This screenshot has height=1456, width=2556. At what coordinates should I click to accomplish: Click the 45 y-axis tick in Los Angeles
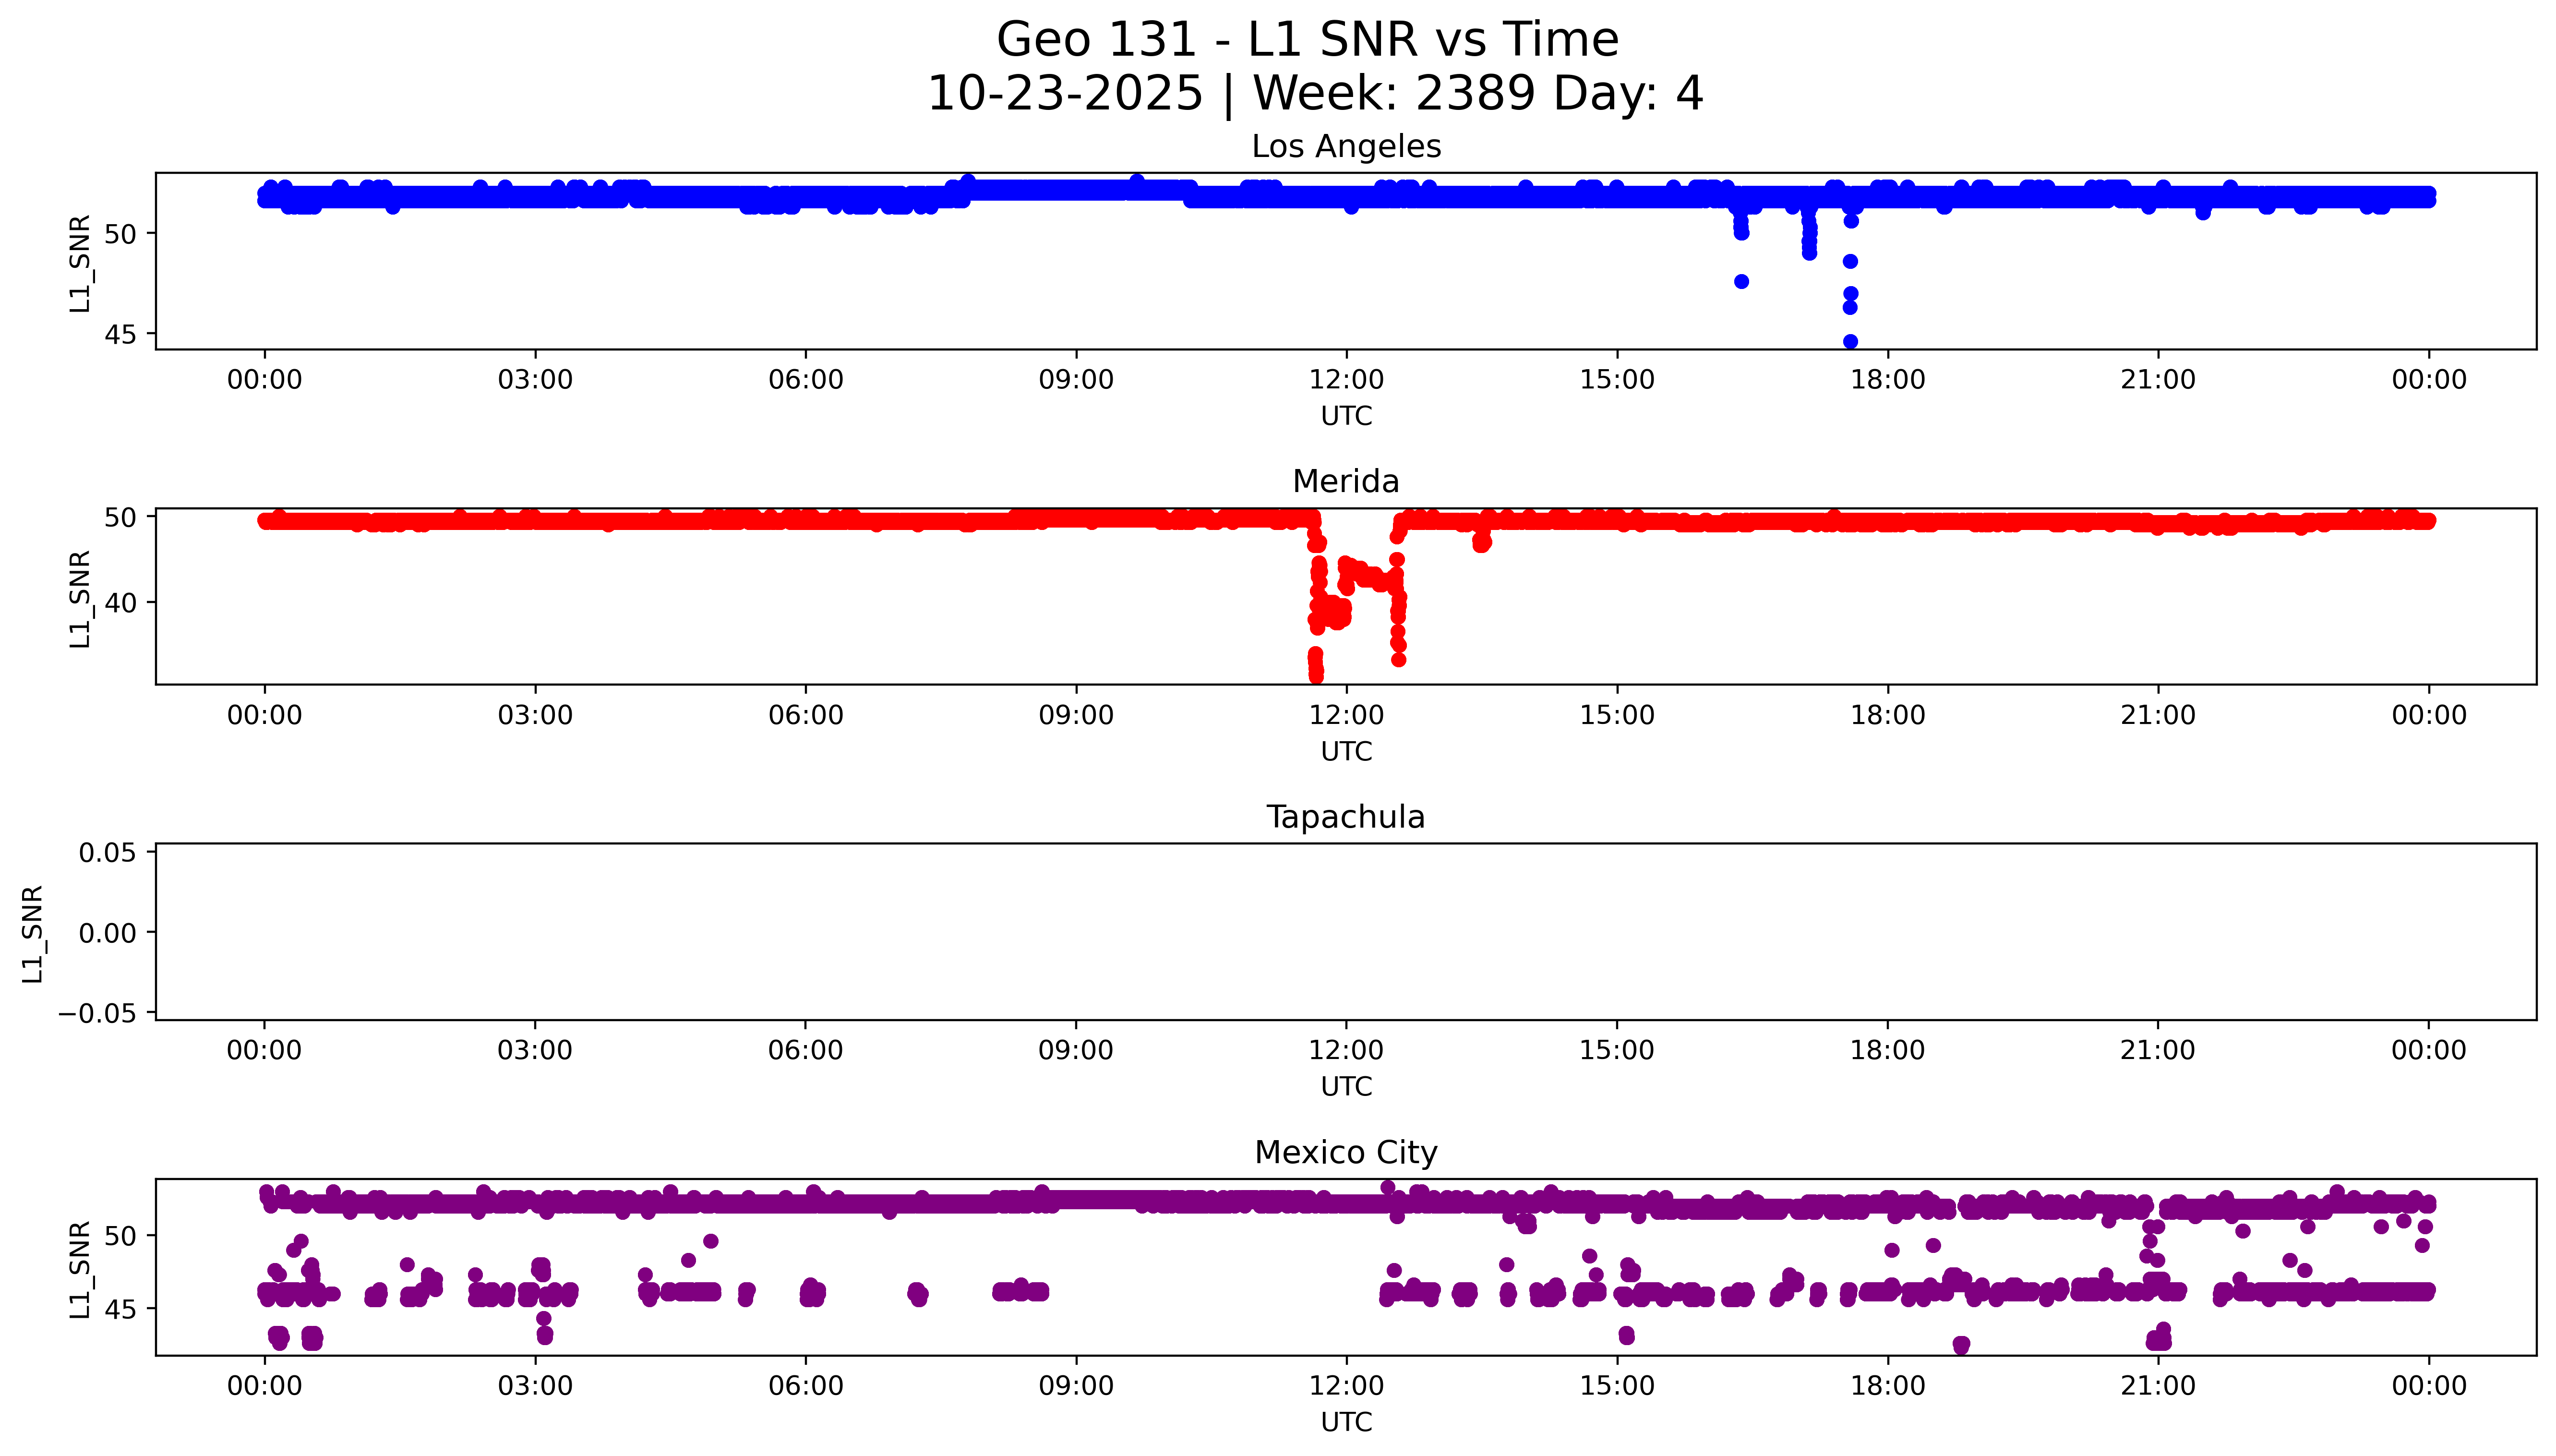click(120, 334)
